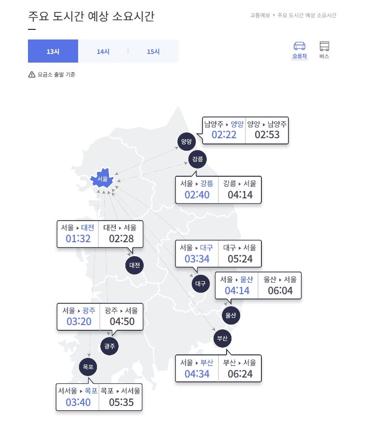
Task: Click the 주요 도시간 예상 소요시간 breadcrumb
Action: [307, 15]
